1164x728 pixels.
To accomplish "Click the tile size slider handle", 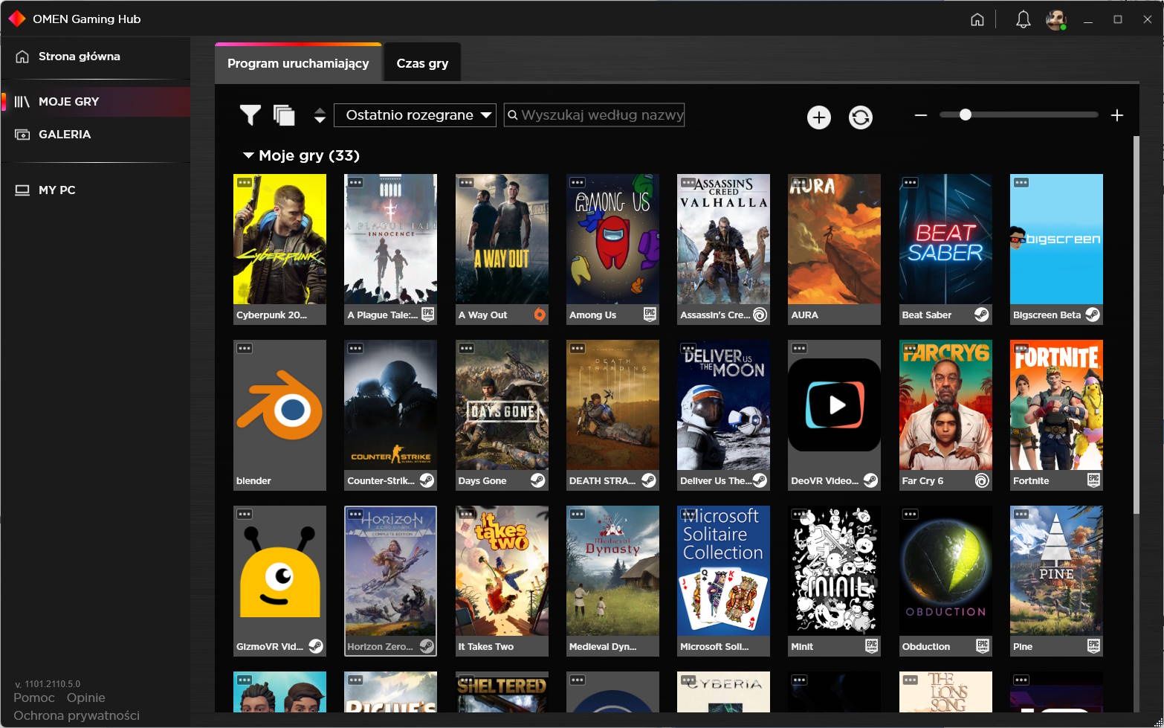I will tap(965, 115).
